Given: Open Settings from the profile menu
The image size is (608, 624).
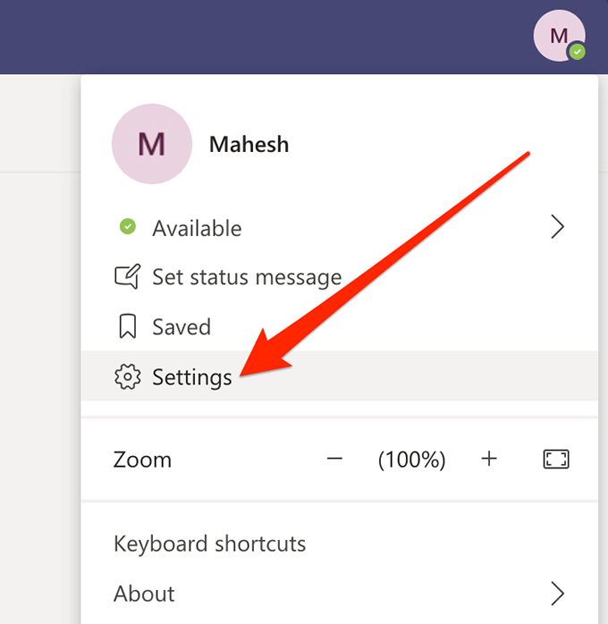Looking at the screenshot, I should pyautogui.click(x=192, y=377).
